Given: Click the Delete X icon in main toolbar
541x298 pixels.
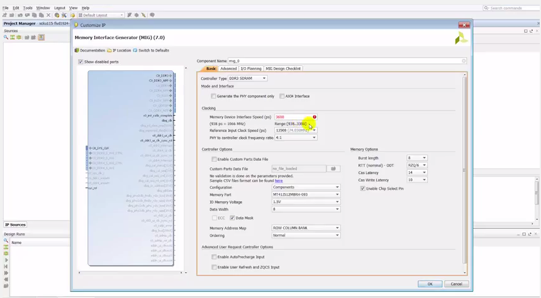Looking at the screenshot, I should [x=48, y=15].
